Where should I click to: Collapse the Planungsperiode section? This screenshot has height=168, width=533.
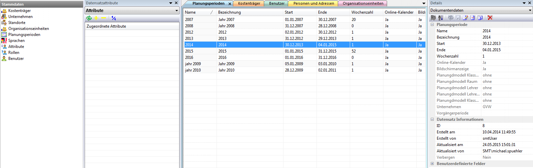pos(432,25)
